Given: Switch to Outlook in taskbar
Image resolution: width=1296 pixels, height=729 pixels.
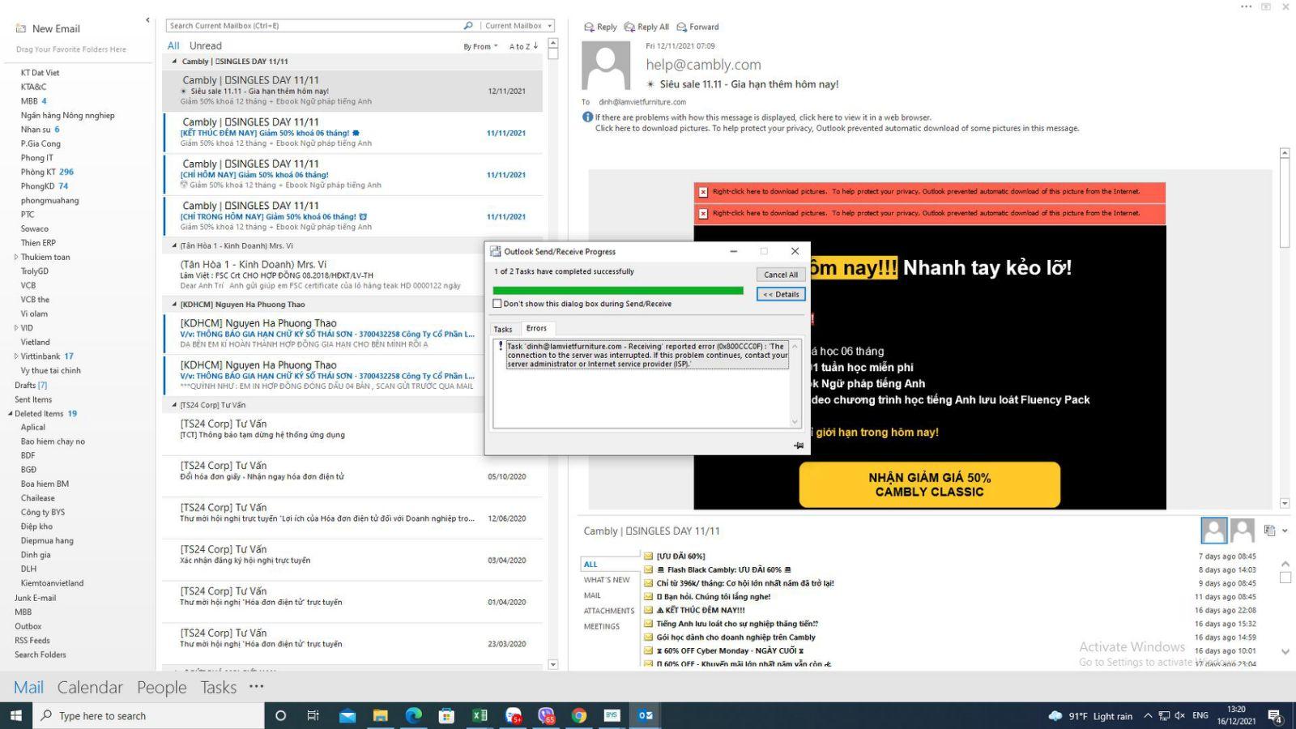Looking at the screenshot, I should (646, 715).
